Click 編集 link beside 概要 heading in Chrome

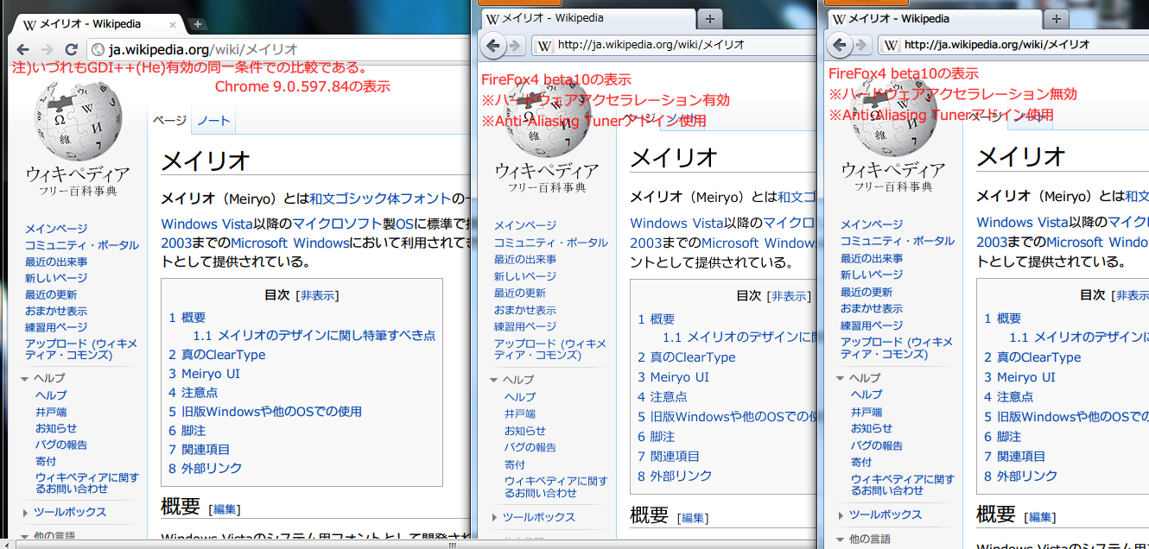pos(225,509)
